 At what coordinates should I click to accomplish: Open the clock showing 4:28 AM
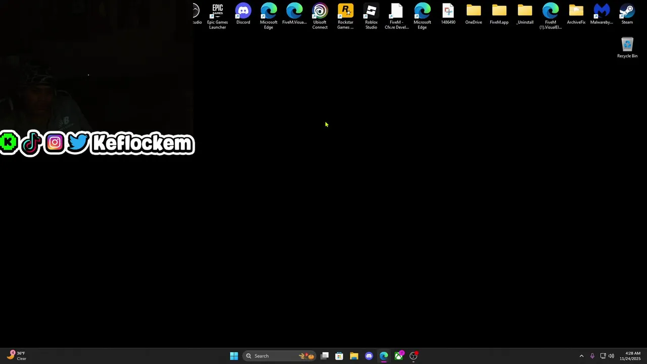coord(630,356)
